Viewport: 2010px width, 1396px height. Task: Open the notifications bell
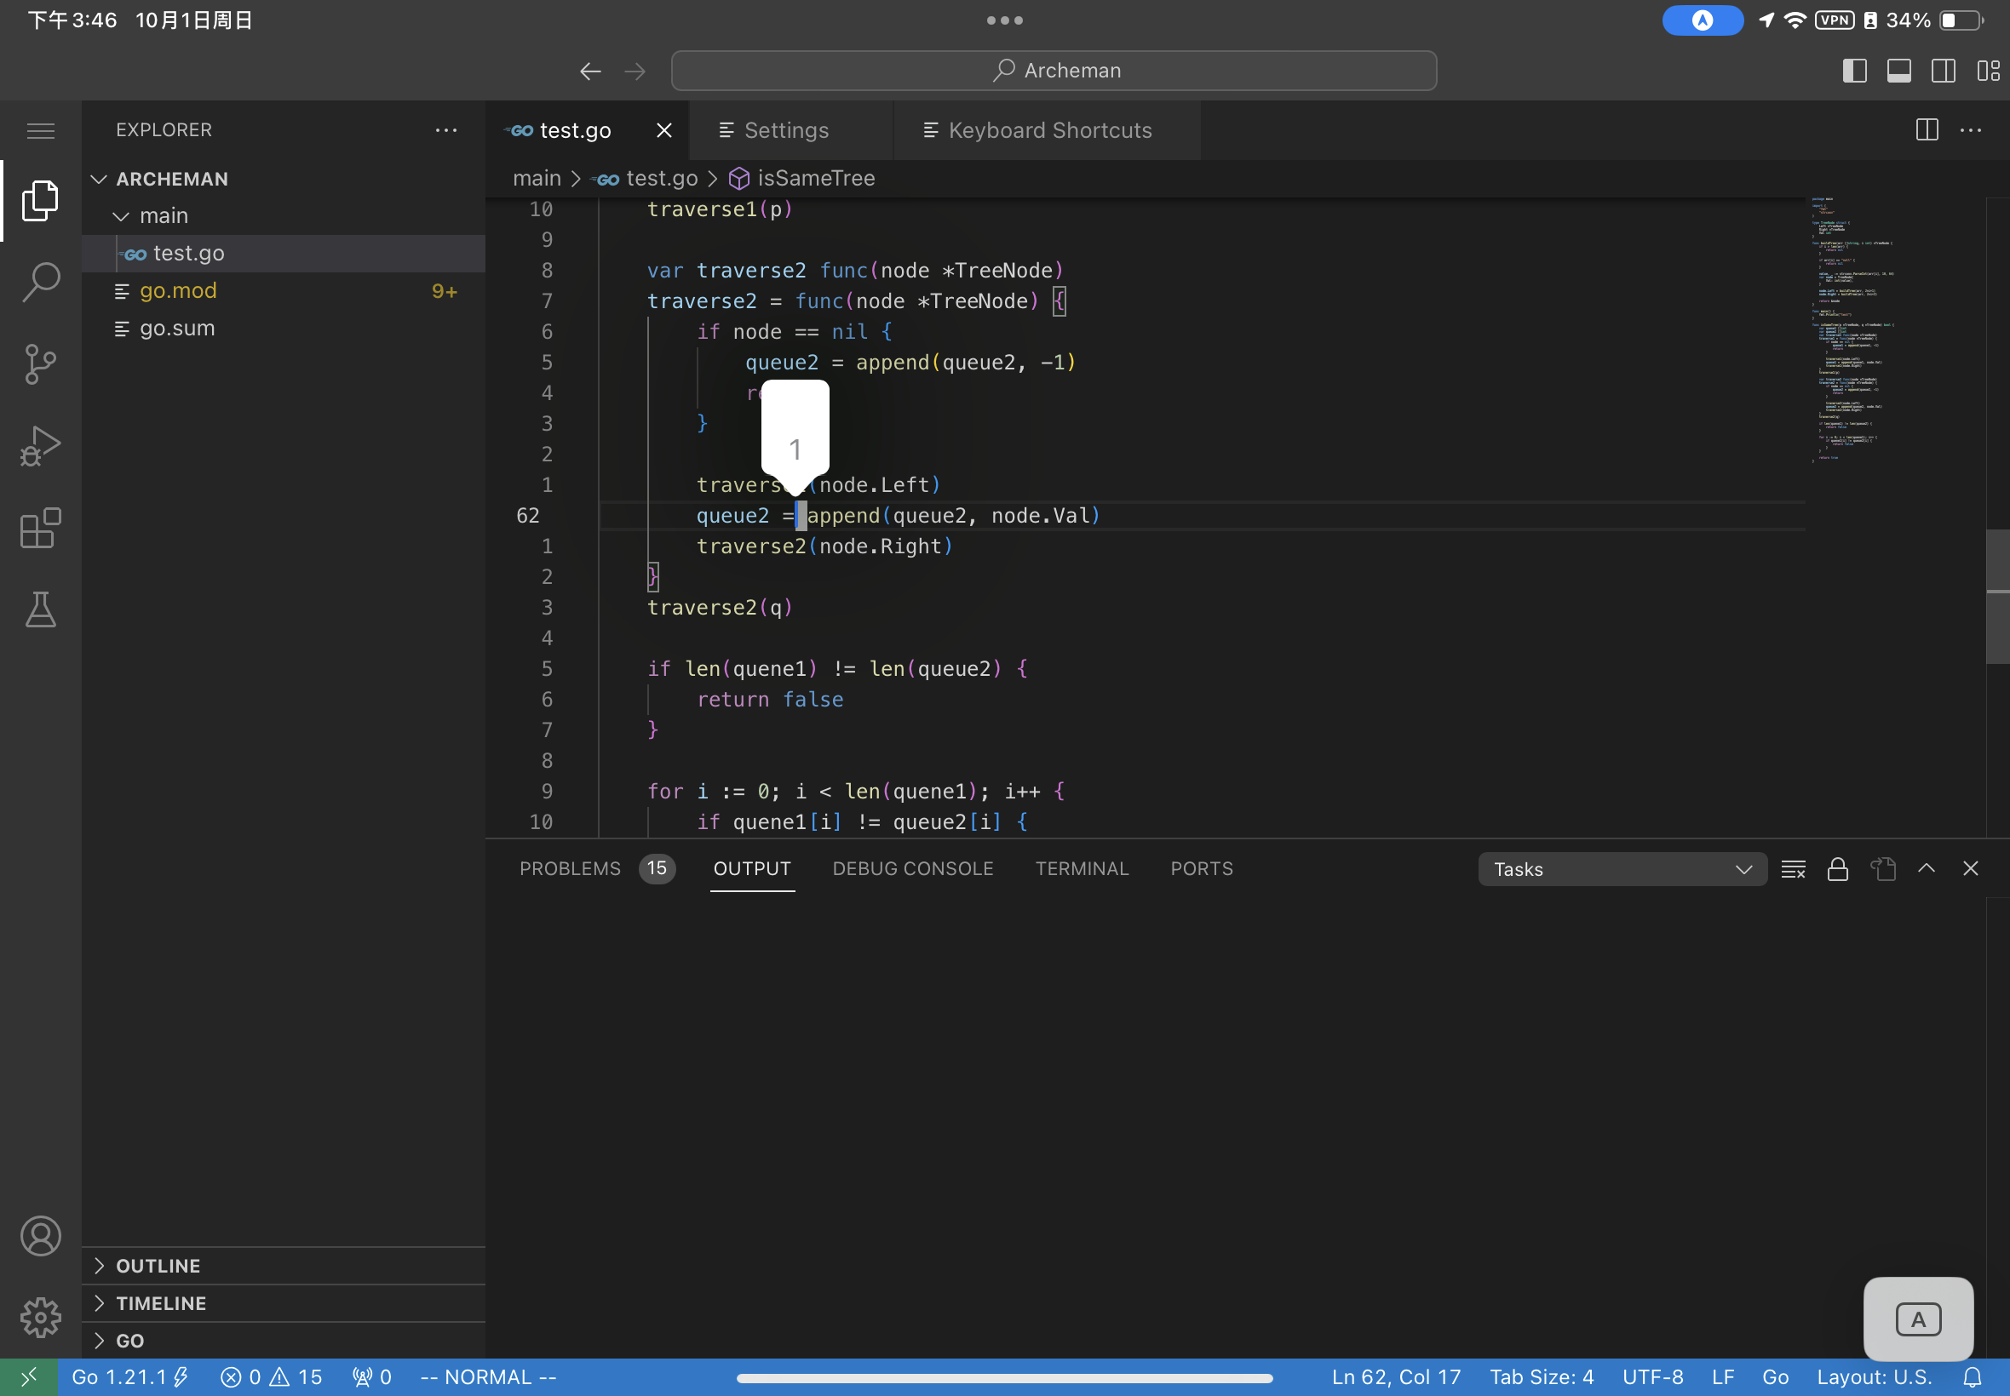point(1973,1377)
